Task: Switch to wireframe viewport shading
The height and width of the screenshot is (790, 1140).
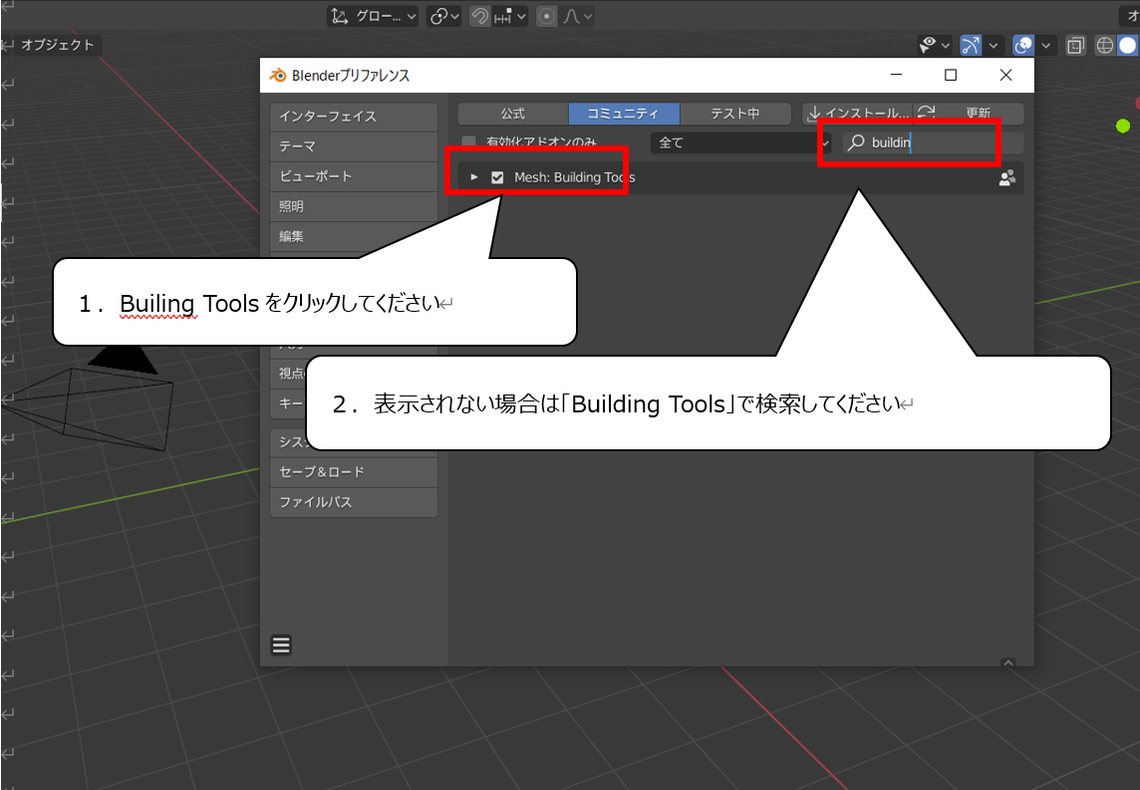Action: pos(1104,45)
